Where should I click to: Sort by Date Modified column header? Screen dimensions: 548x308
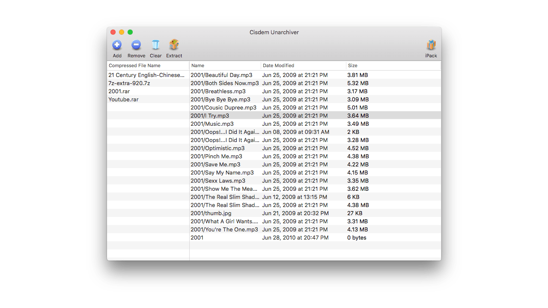pos(304,65)
